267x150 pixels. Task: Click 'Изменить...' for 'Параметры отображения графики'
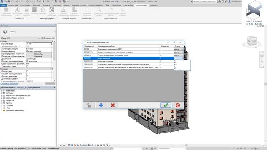[x=39, y=56]
